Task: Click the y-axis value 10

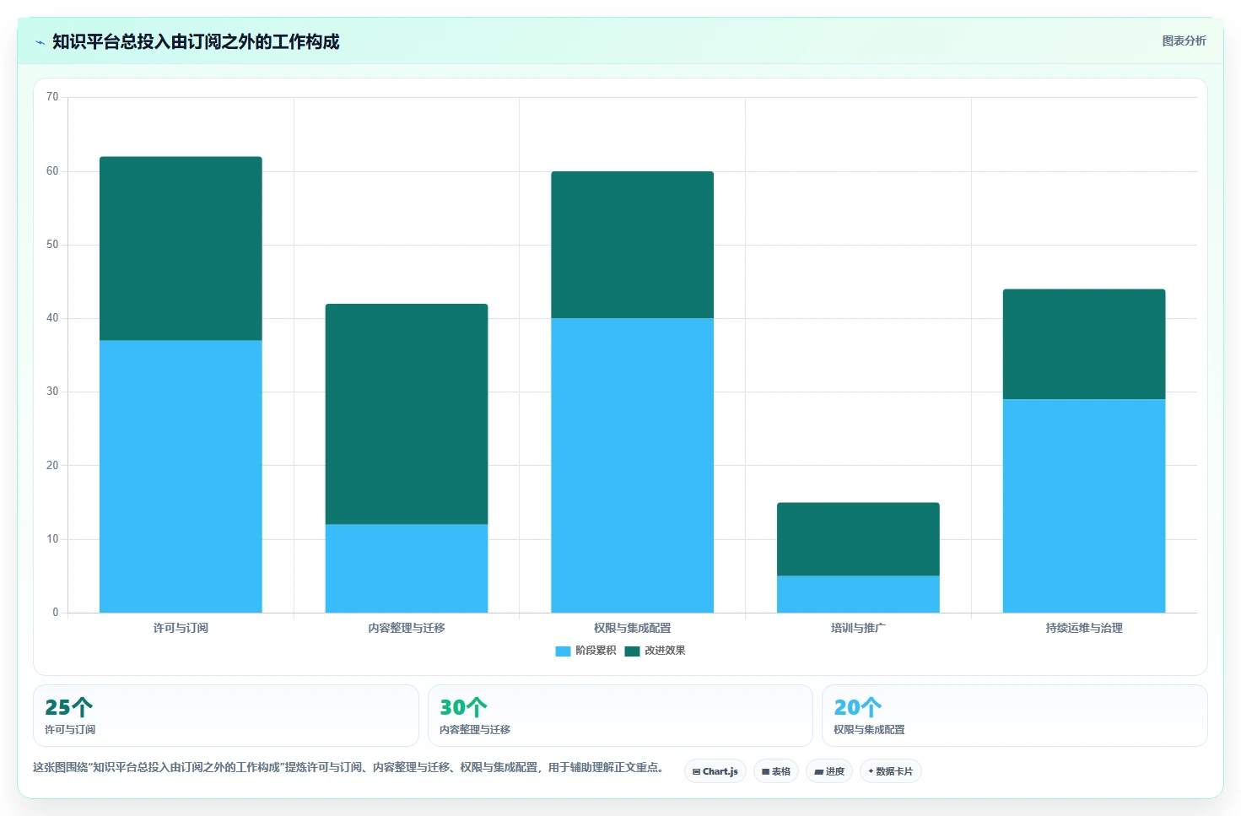Action: [52, 539]
